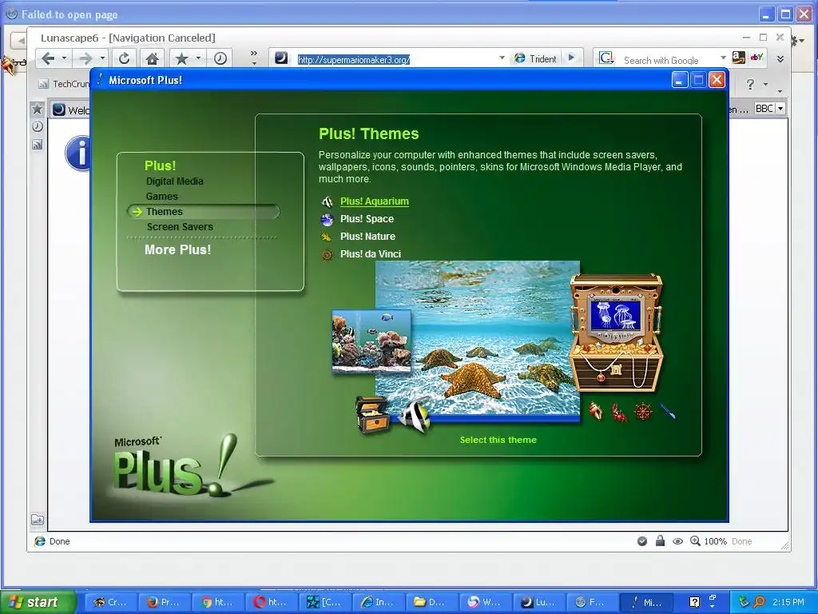Image resolution: width=818 pixels, height=614 pixels.
Task: Click the taskbar help question mark icon
Action: point(694,602)
